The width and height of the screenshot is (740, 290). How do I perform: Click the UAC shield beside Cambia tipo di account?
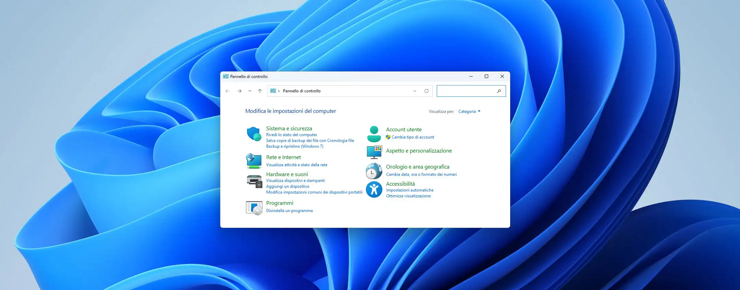388,137
